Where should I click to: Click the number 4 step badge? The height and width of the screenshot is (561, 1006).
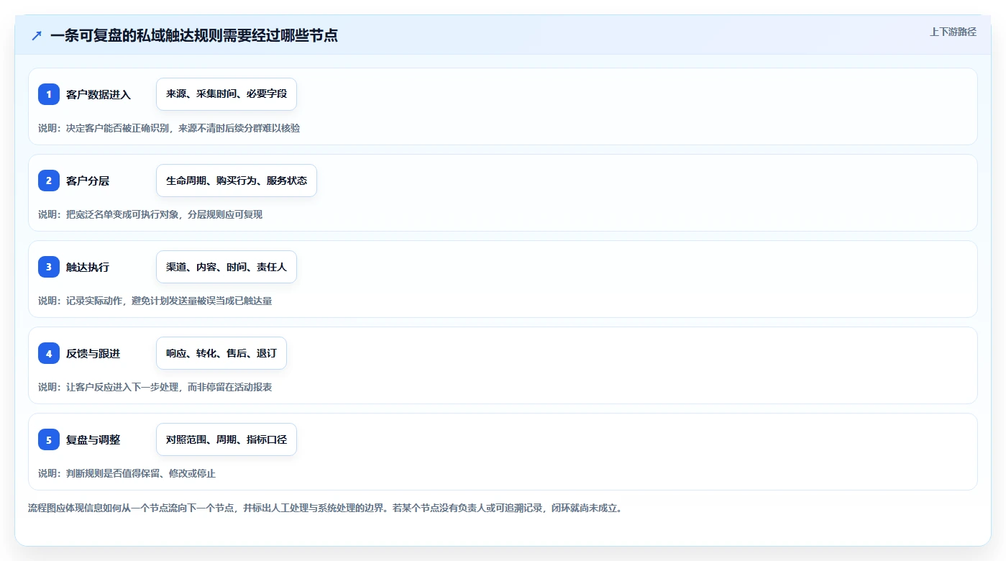coord(49,353)
